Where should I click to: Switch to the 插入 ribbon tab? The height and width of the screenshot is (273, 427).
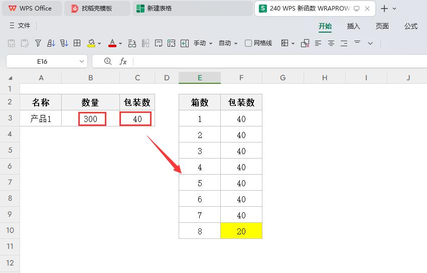click(x=354, y=26)
